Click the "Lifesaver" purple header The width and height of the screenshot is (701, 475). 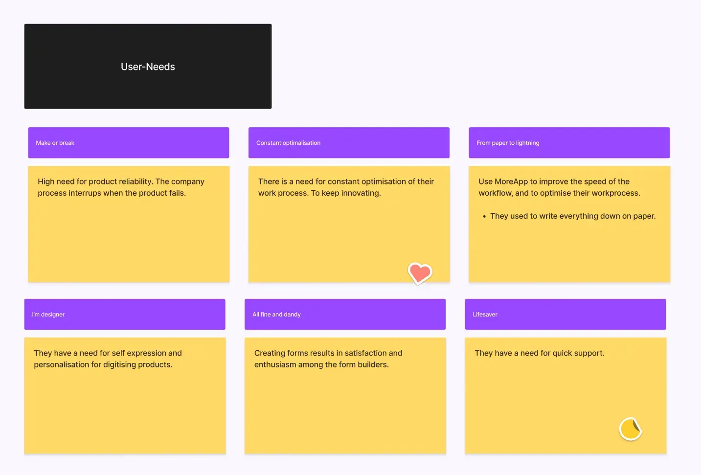(565, 314)
